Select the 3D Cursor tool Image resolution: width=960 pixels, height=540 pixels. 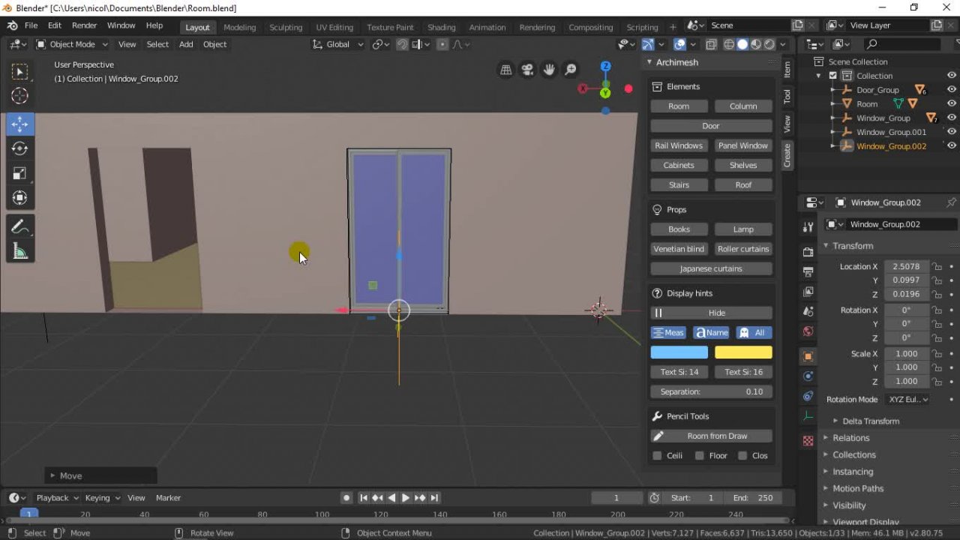20,96
